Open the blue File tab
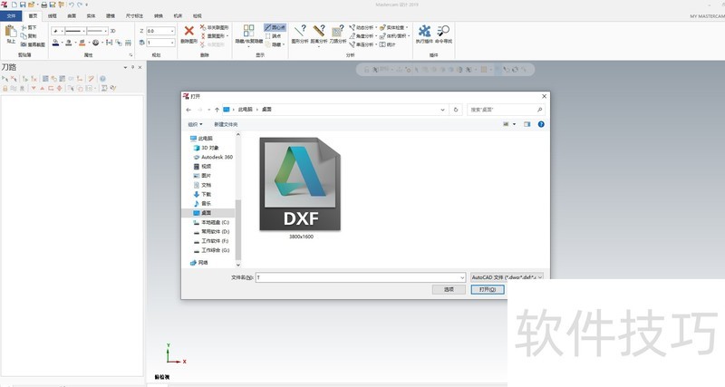Screen dimensions: 725x387 point(11,15)
